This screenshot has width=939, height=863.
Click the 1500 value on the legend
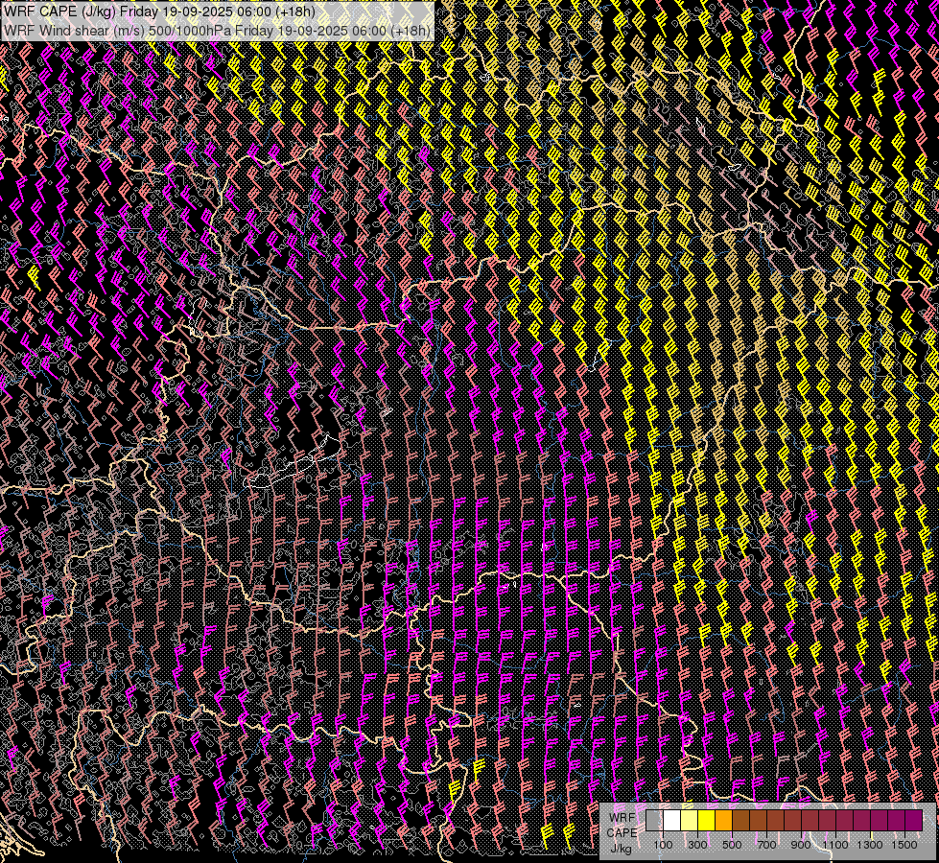pyautogui.click(x=904, y=845)
